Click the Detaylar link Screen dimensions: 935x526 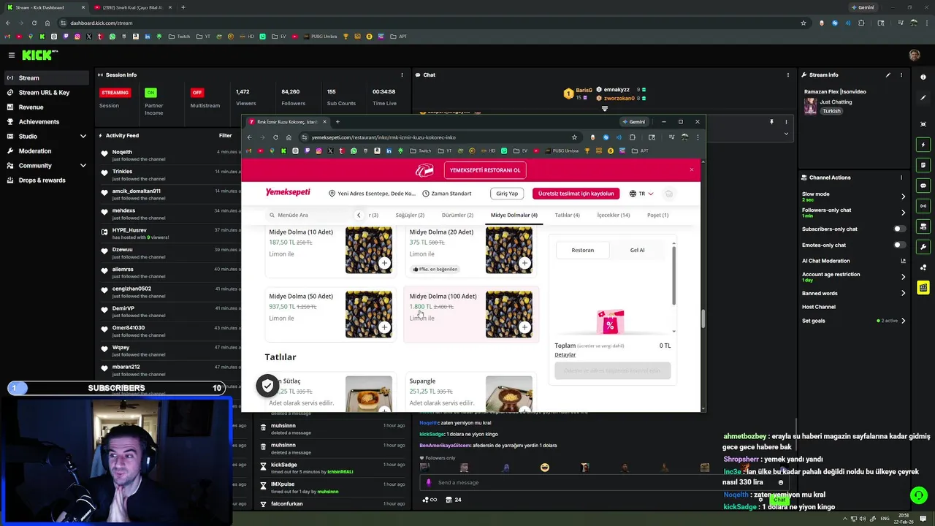565,355
